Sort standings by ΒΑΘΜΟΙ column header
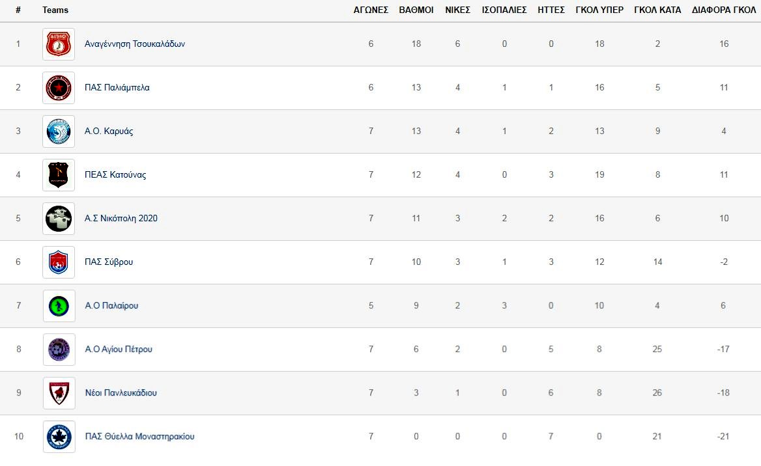 pyautogui.click(x=416, y=10)
